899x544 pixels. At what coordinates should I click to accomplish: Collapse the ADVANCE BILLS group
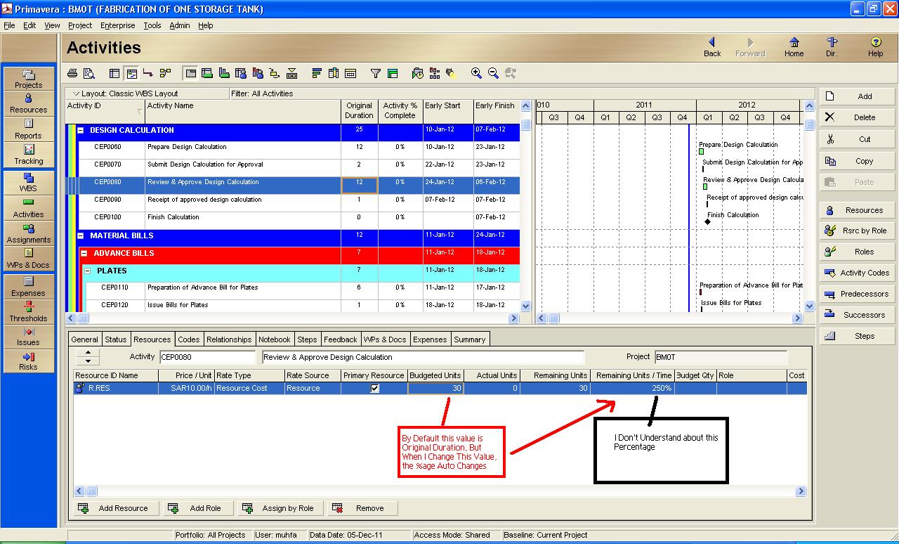tap(84, 253)
